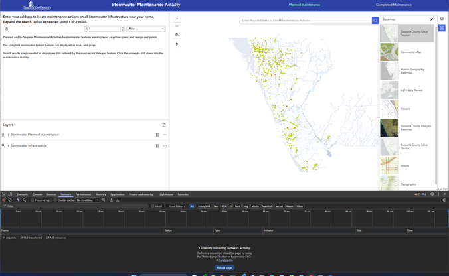Image resolution: width=449 pixels, height=276 pixels.
Task: Toggle the Invert filter checkbox
Action: 153,206
